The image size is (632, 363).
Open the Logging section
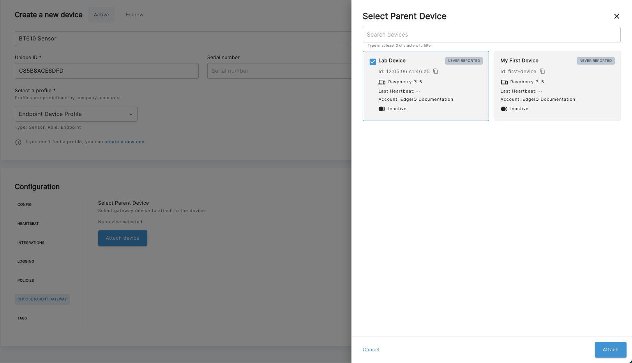point(26,261)
